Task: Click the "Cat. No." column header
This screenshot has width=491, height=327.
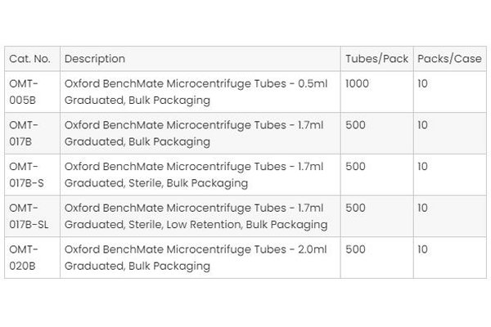Action: (29, 59)
